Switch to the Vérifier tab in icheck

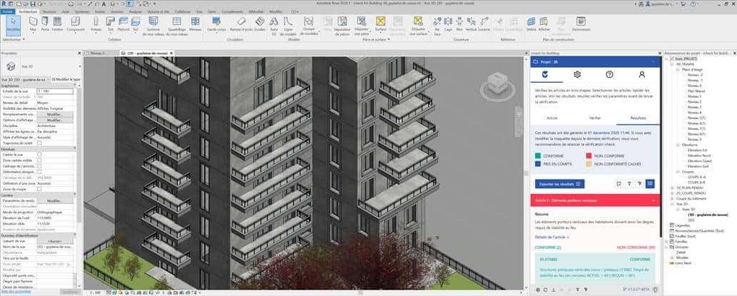coord(595,118)
